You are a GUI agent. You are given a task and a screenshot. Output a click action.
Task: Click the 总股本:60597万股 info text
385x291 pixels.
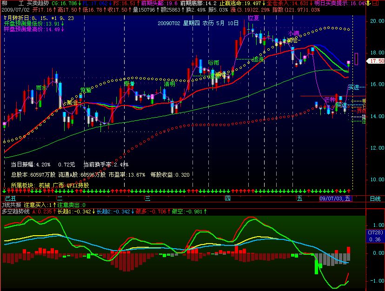[33, 175]
